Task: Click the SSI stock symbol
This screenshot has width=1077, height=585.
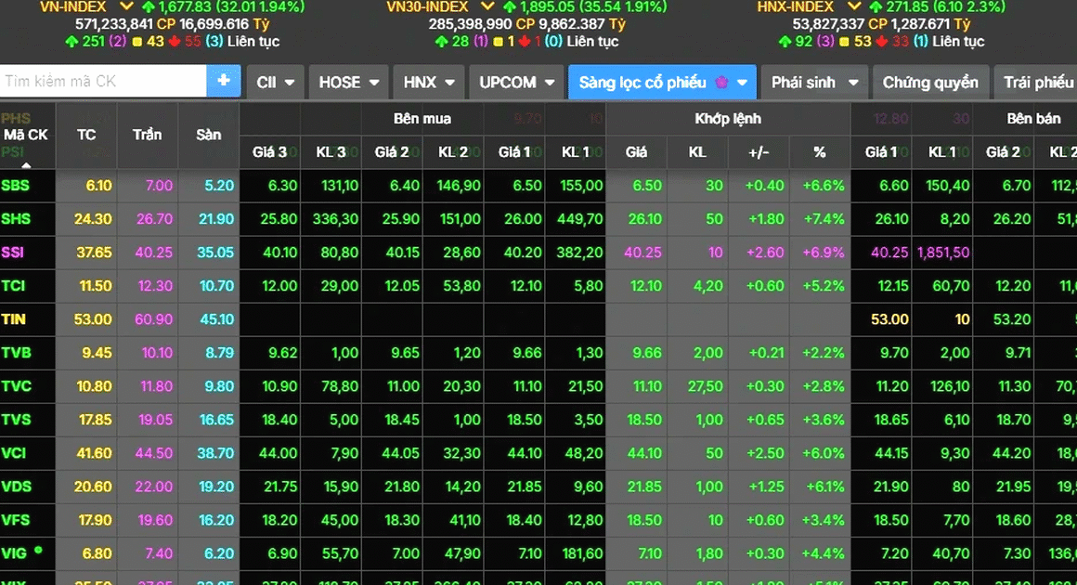Action: click(x=14, y=253)
